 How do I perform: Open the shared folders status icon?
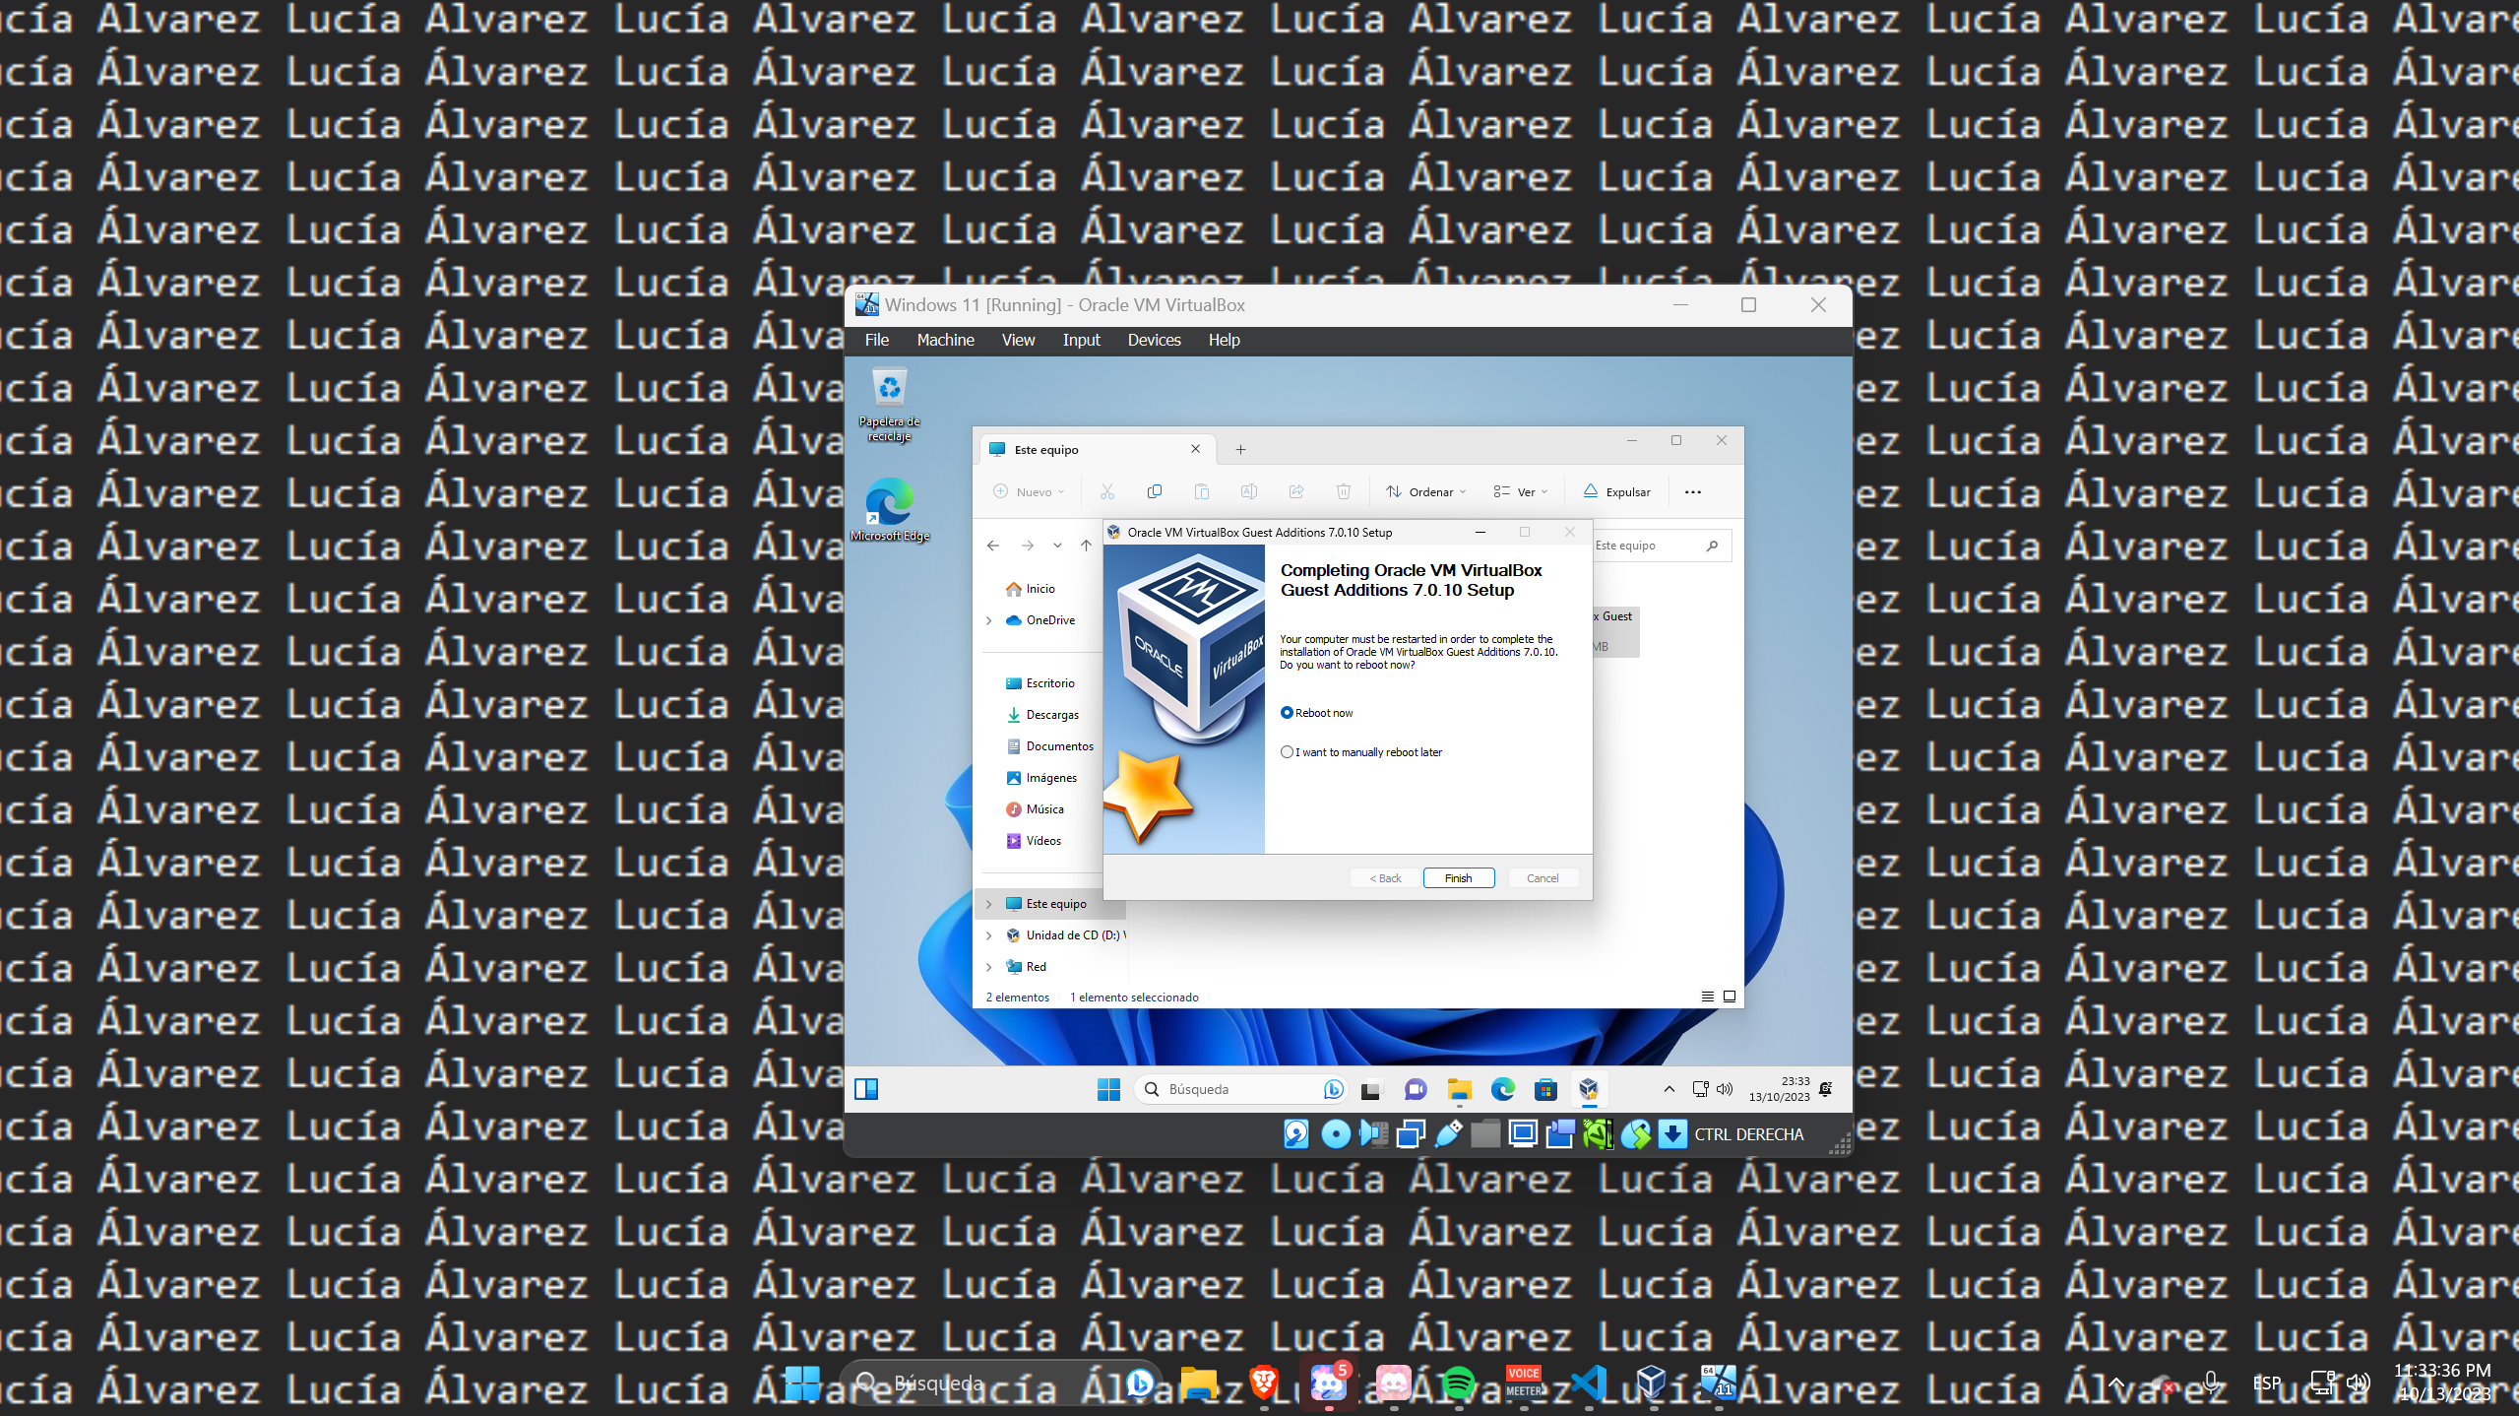pyautogui.click(x=1484, y=1134)
